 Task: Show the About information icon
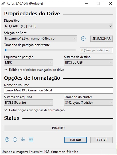click(15, 139)
